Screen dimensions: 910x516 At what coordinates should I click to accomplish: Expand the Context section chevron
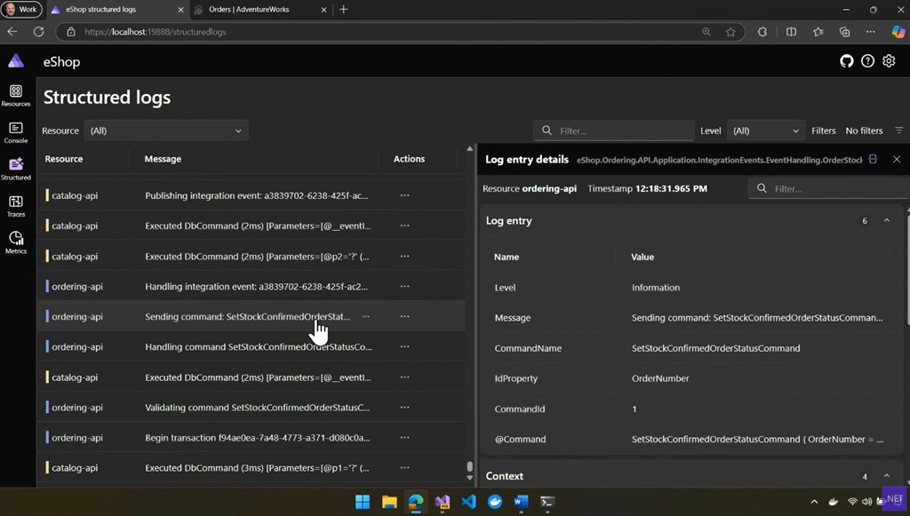(886, 476)
